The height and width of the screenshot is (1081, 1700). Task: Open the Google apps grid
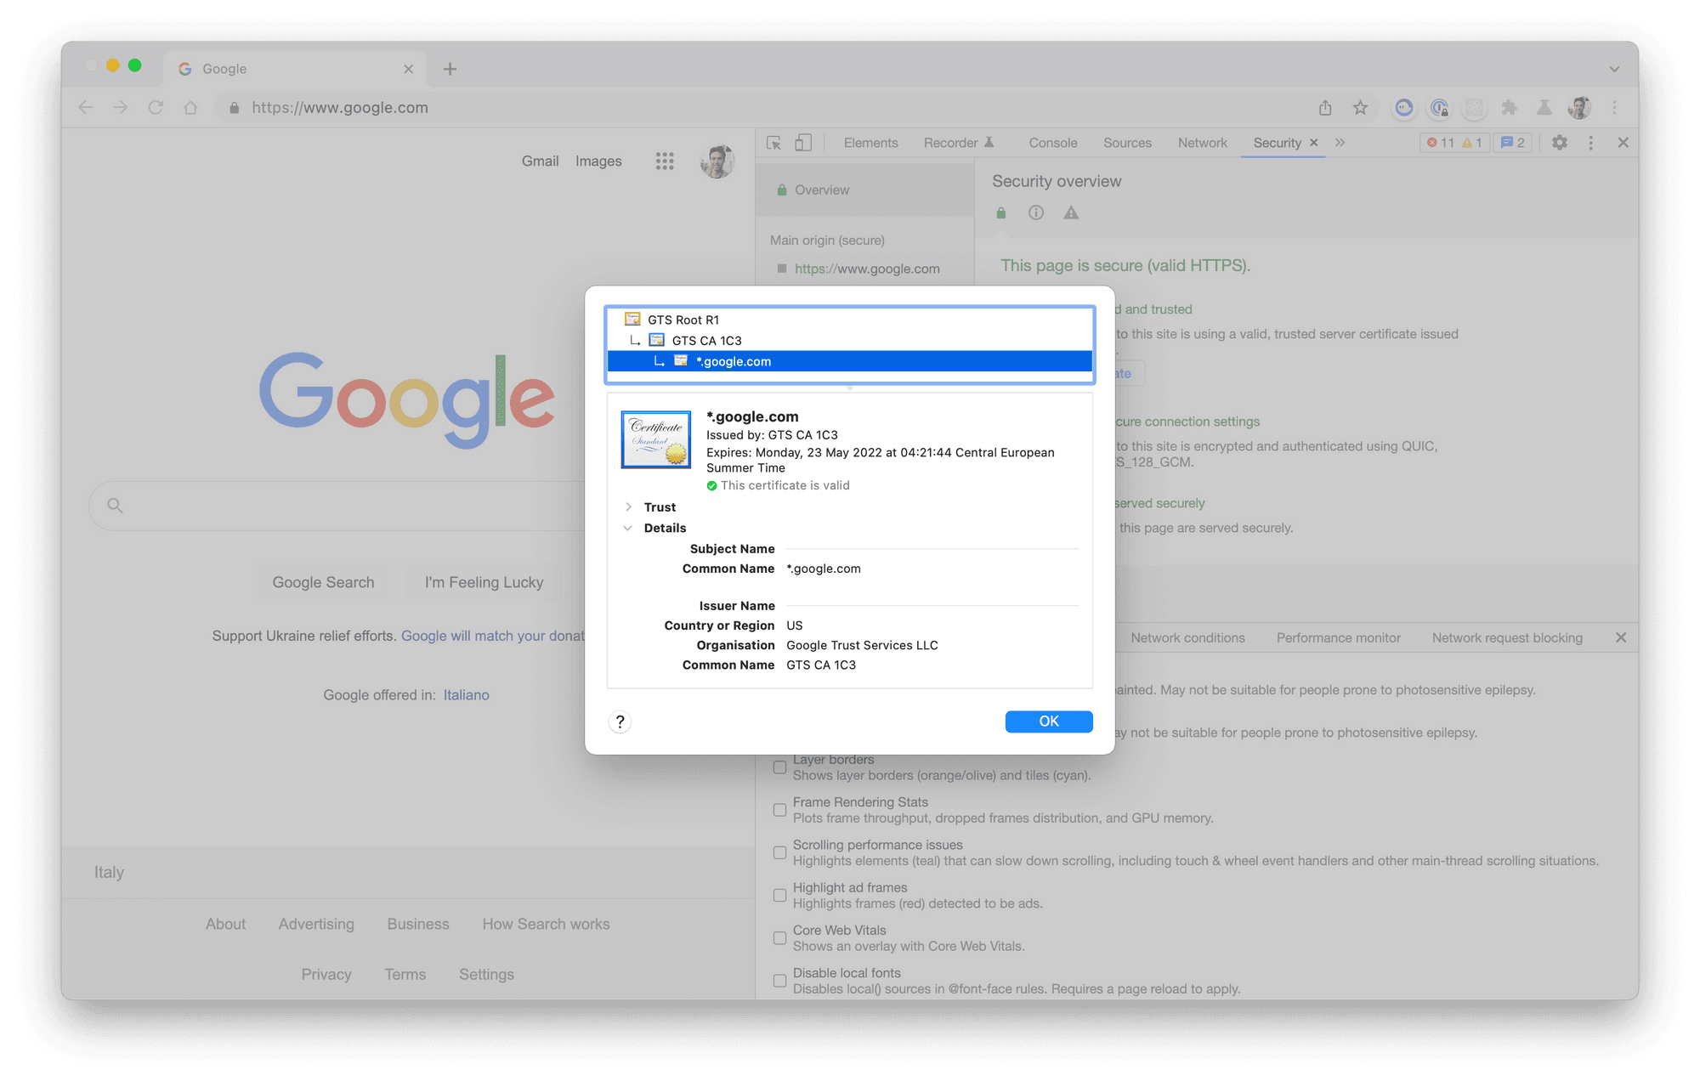tap(665, 161)
